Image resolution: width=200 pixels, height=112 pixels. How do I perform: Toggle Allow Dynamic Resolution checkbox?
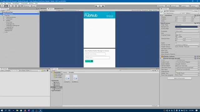tap(176, 54)
